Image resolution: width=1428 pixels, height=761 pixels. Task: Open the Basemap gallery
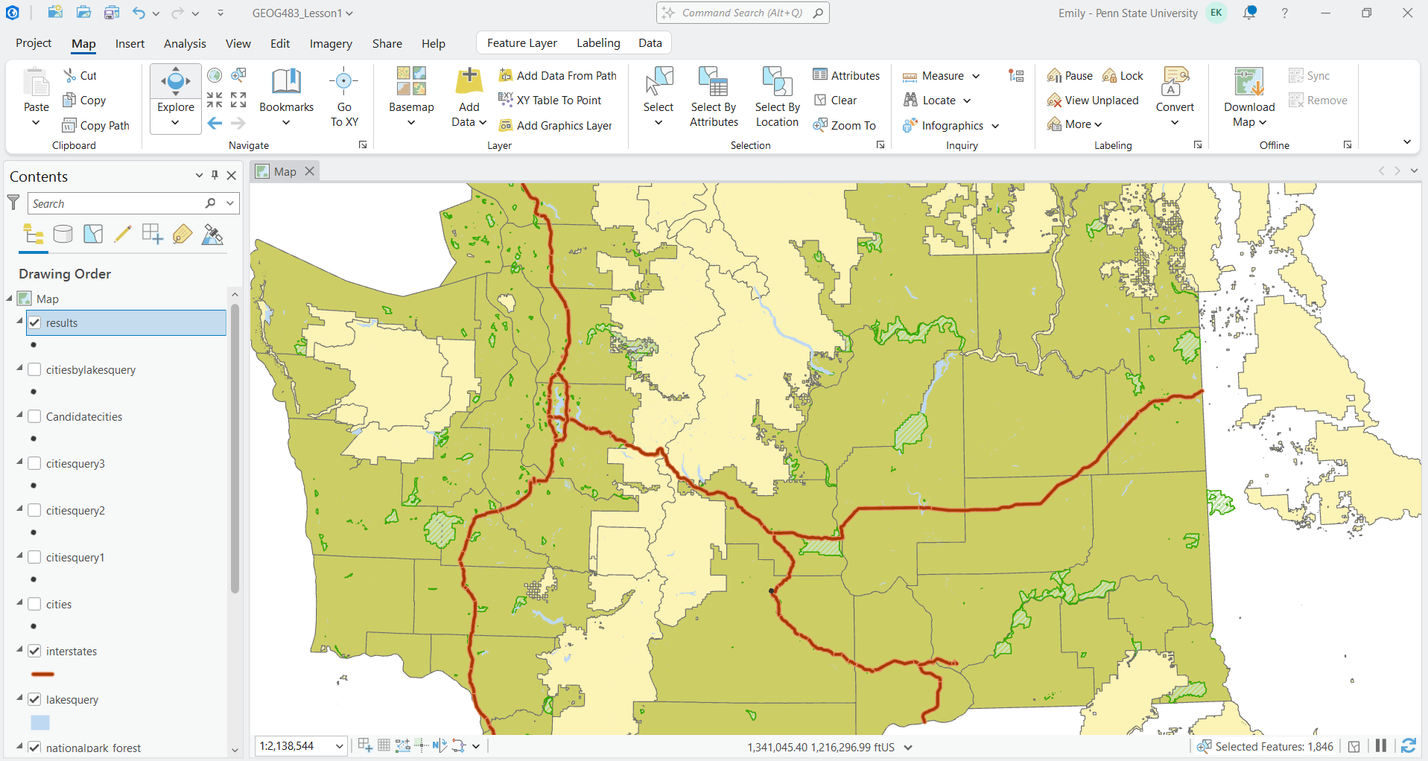pos(411,97)
